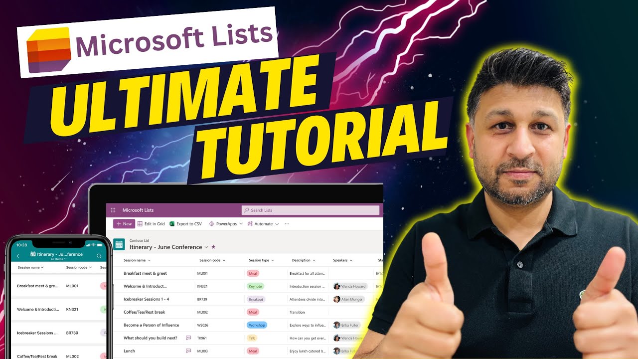Tap the phone Session name column header
The height and width of the screenshot is (359, 638).
point(30,267)
